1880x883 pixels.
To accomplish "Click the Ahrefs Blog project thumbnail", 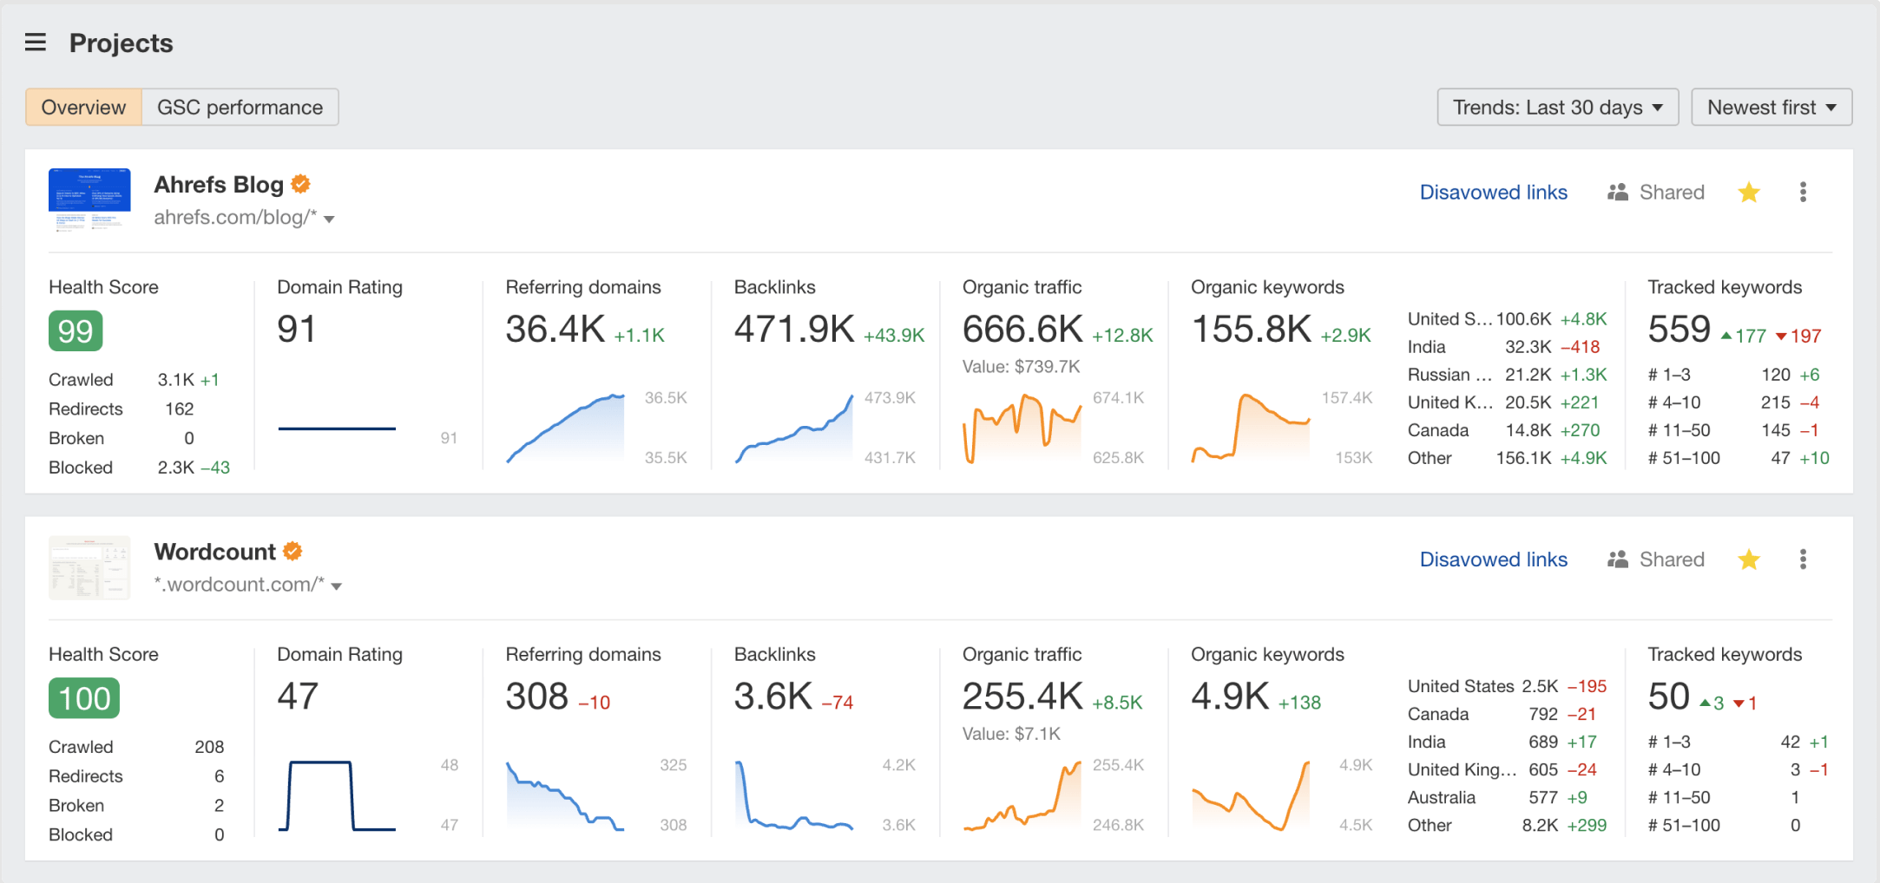I will point(89,200).
